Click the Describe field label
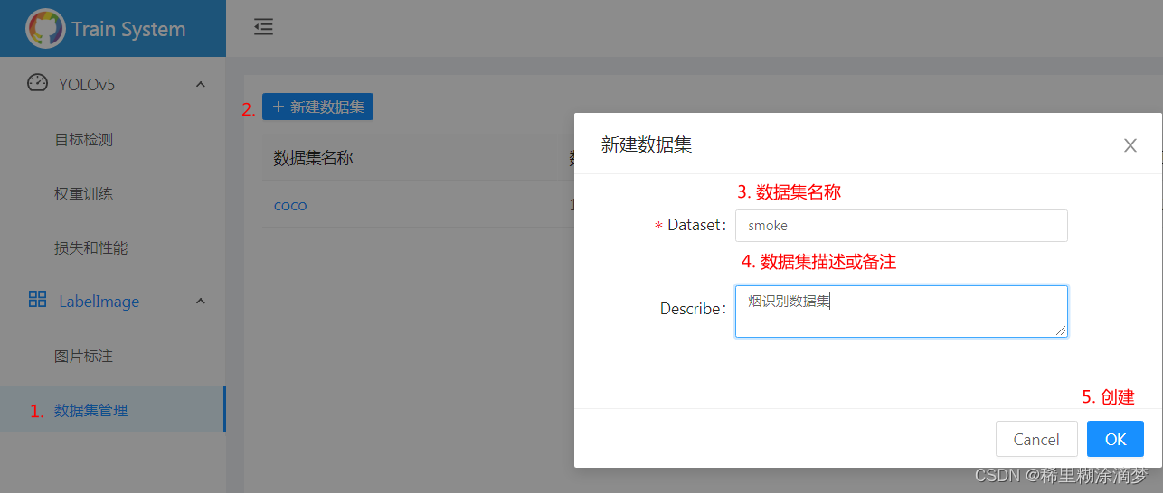Image resolution: width=1163 pixels, height=493 pixels. coord(693,309)
